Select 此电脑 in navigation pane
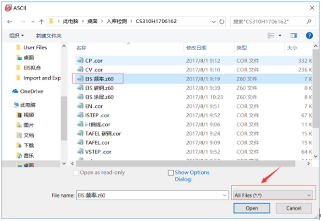Screen dimensions: 321x221 coord(24,105)
